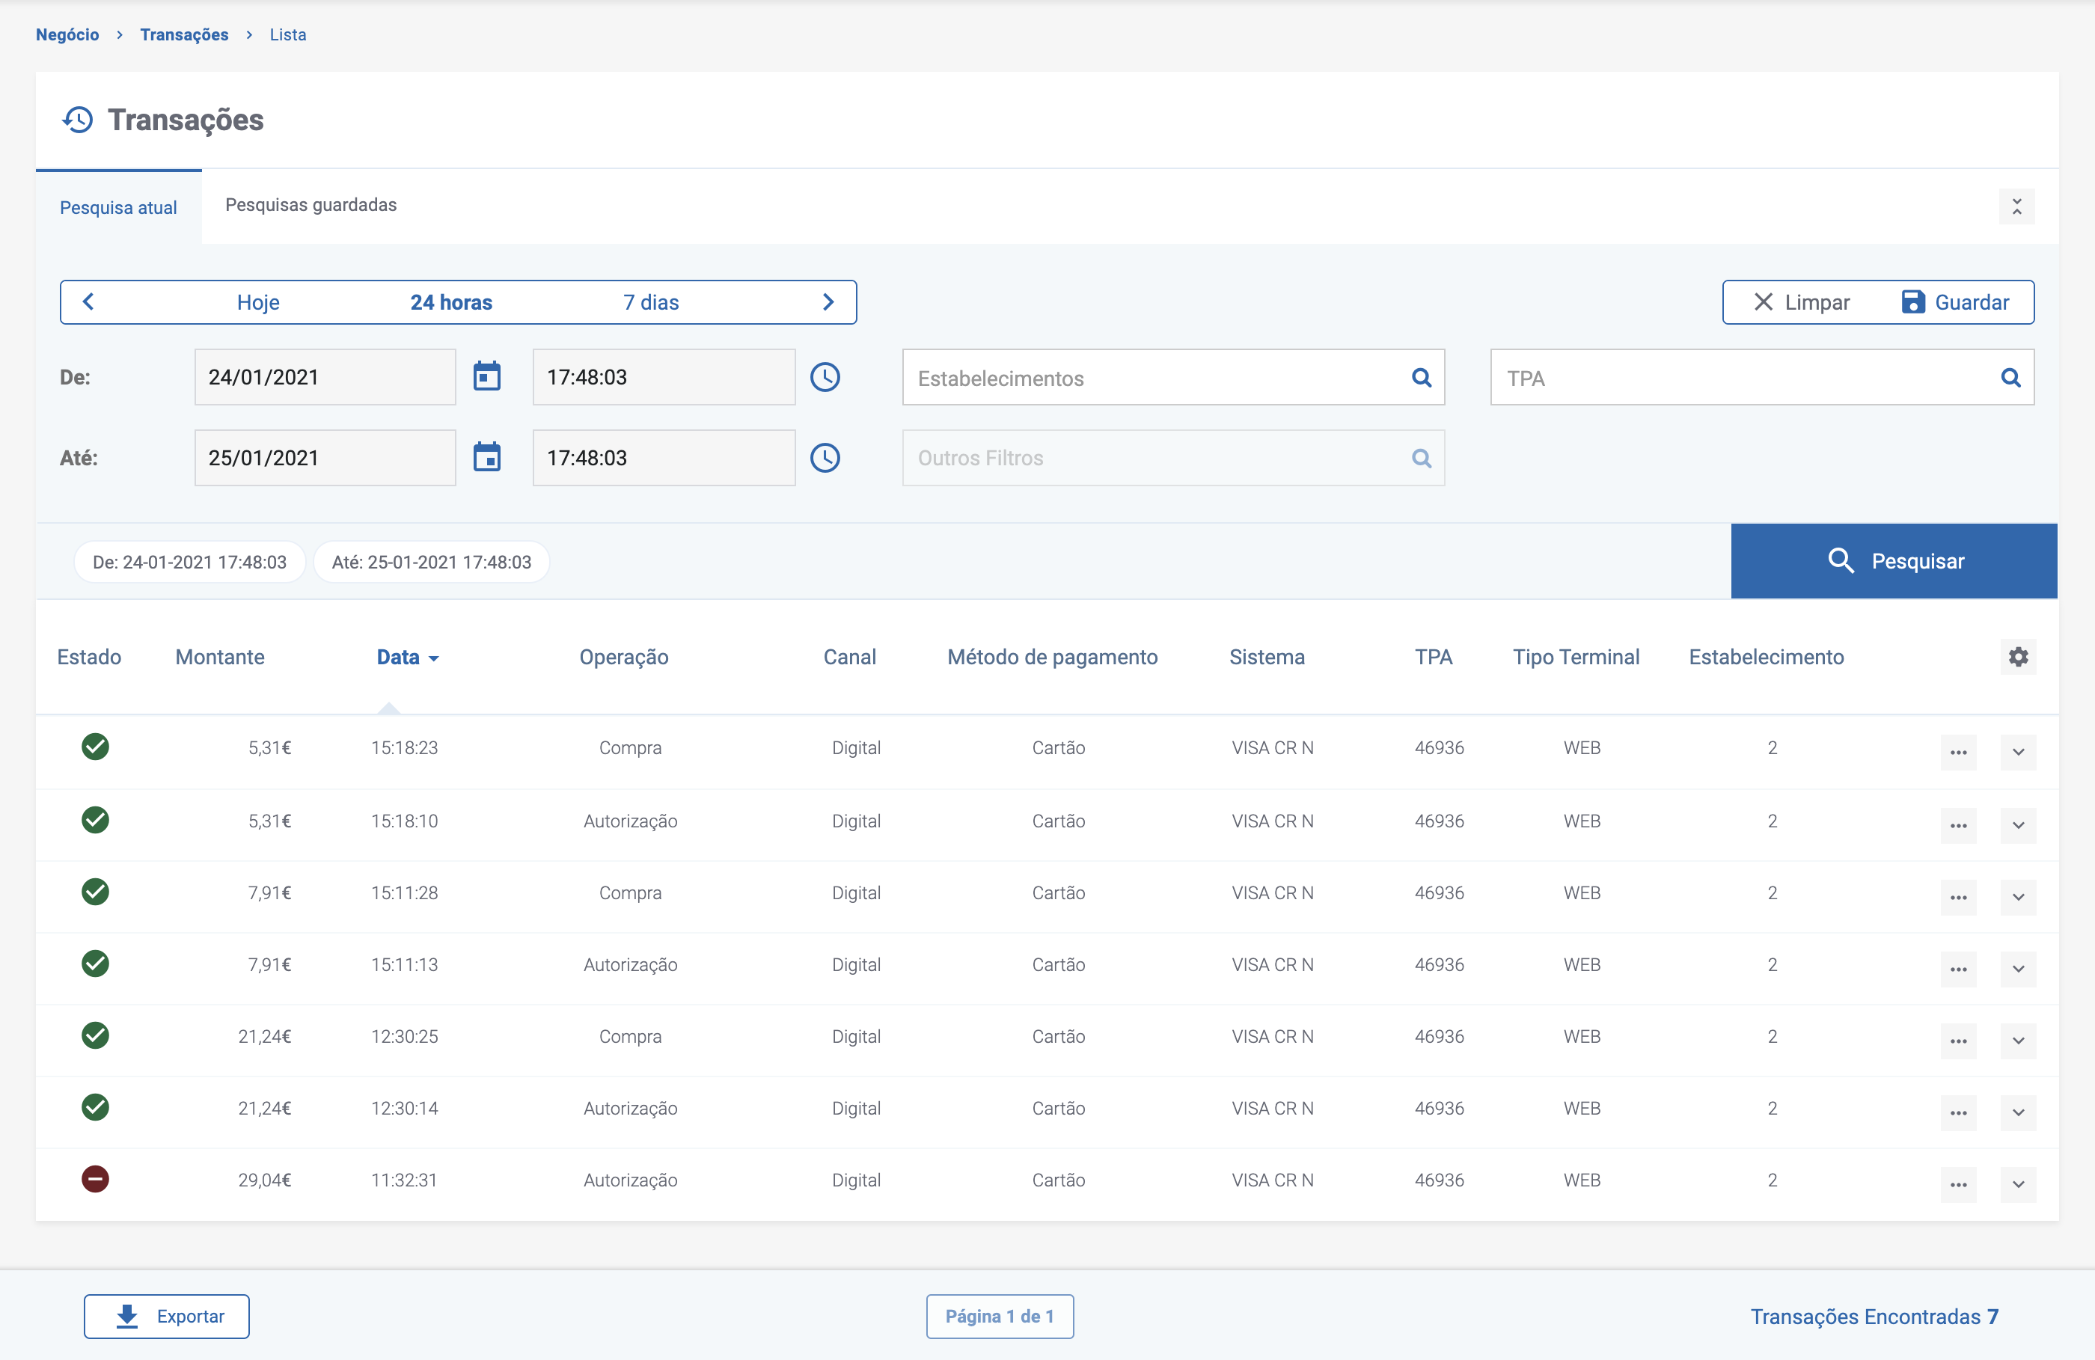
Task: Open table column settings gear
Action: point(2017,657)
